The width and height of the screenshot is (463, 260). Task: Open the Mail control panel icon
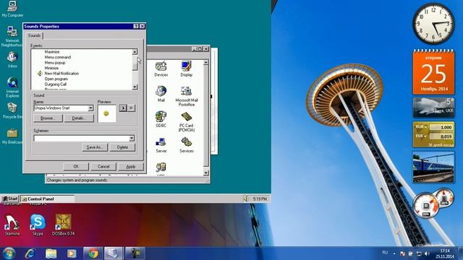161,94
